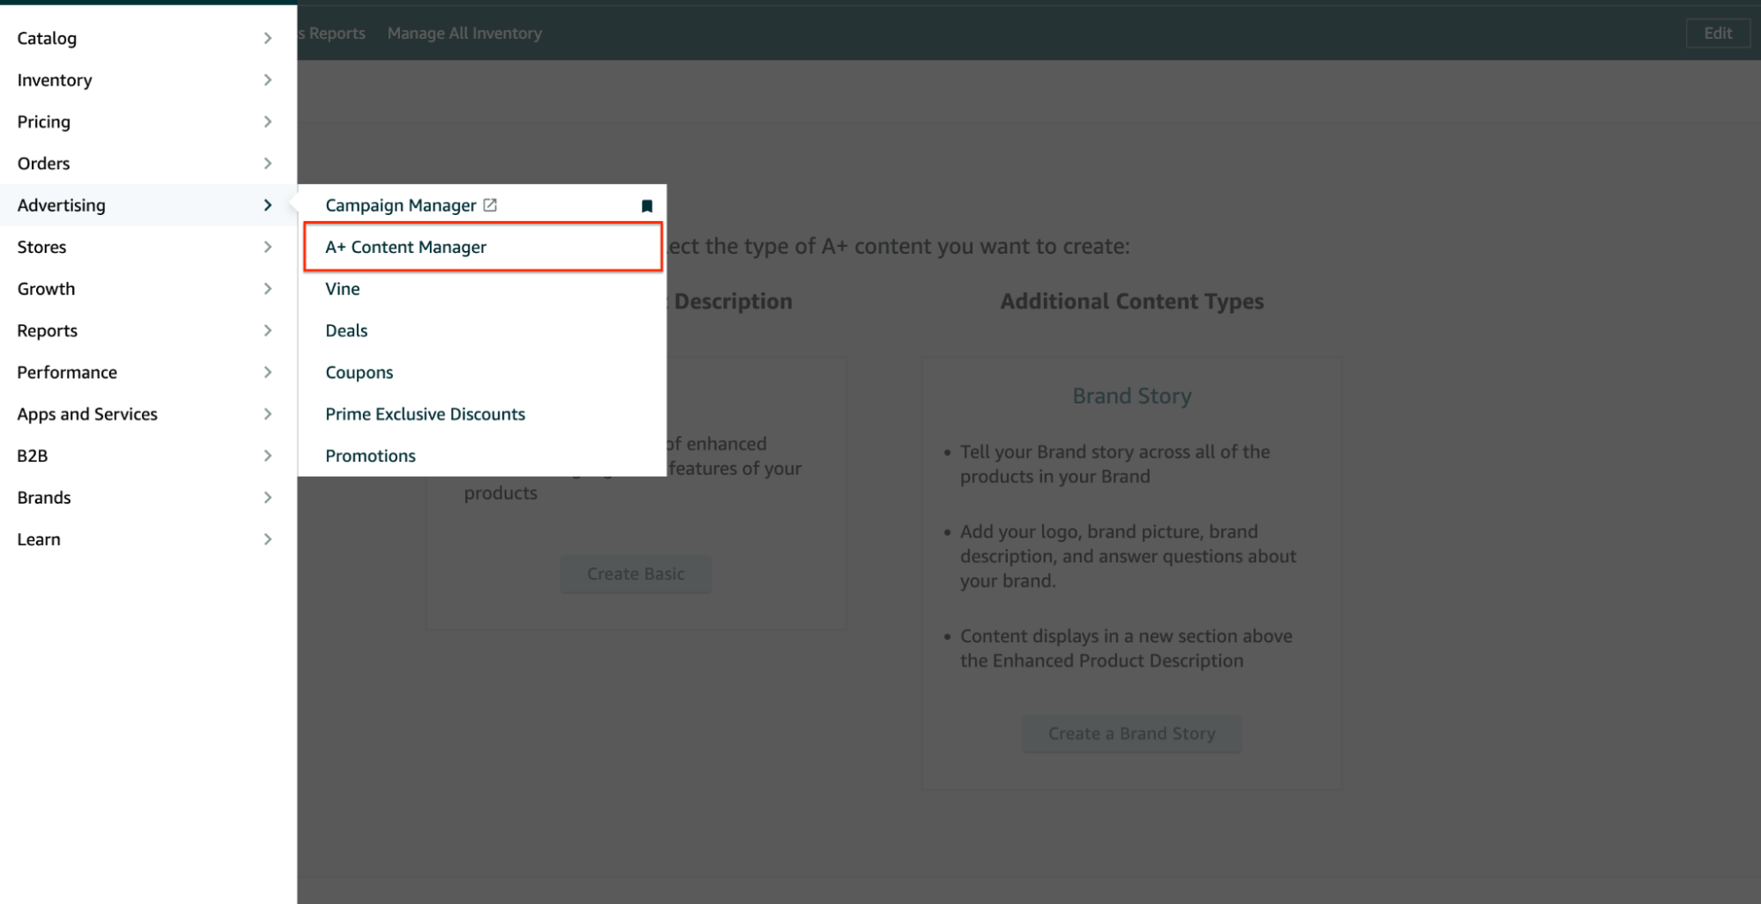Open the Coupons menu entry
This screenshot has height=904, width=1761.
click(359, 373)
